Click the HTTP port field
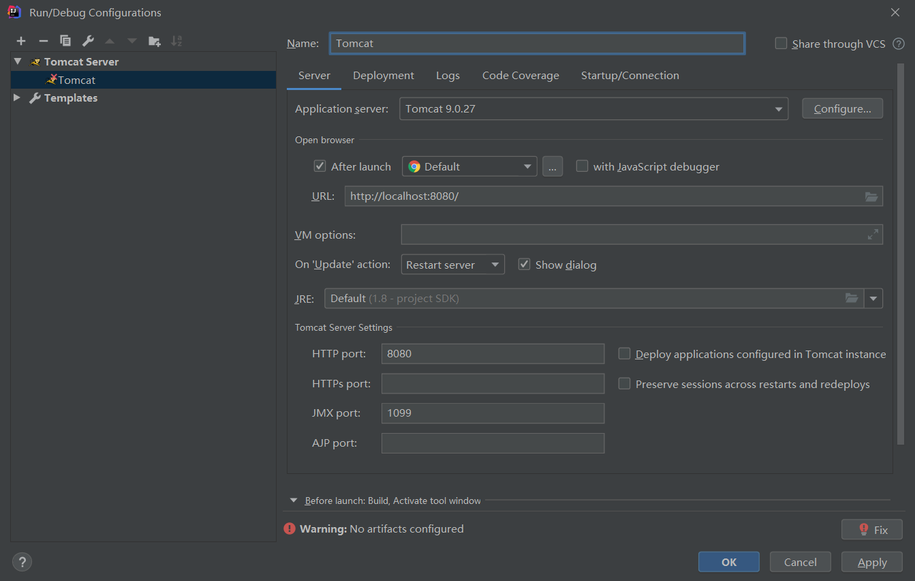Image resolution: width=915 pixels, height=581 pixels. tap(493, 354)
